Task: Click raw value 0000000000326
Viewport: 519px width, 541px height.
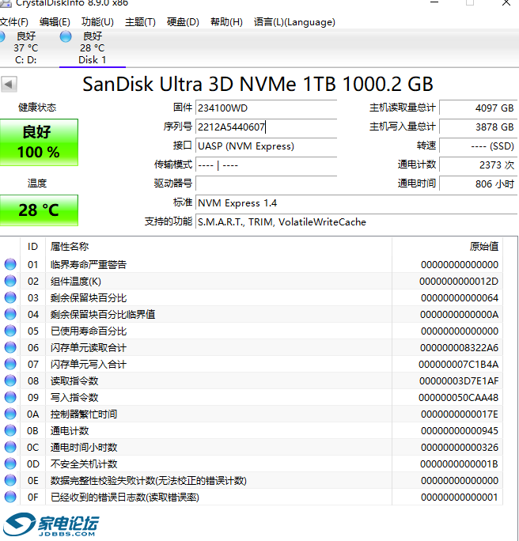Action: coord(460,448)
